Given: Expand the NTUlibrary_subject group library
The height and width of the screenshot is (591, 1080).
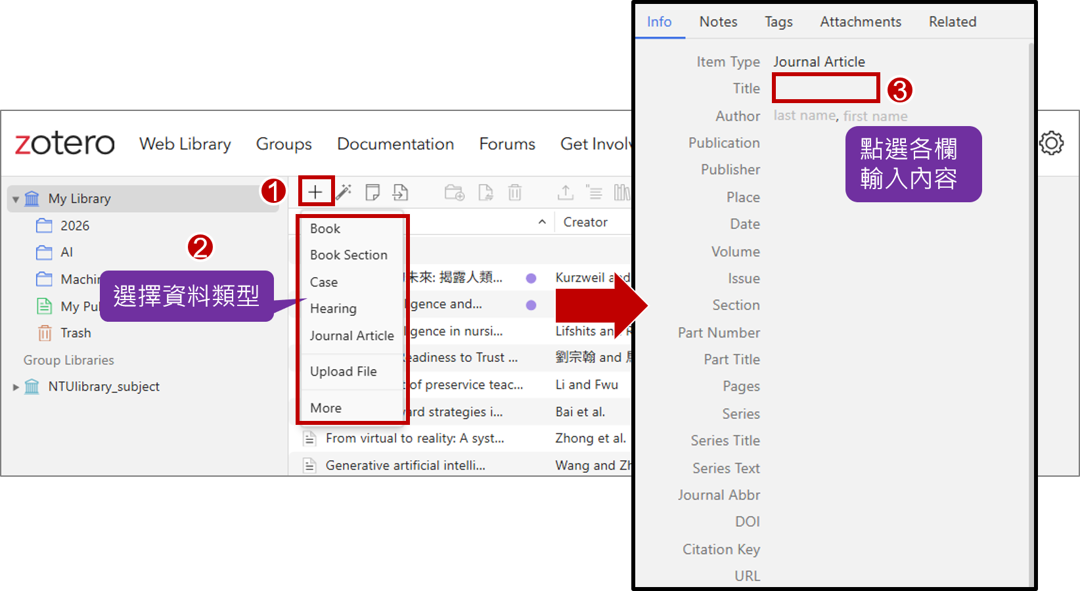Looking at the screenshot, I should [16, 387].
